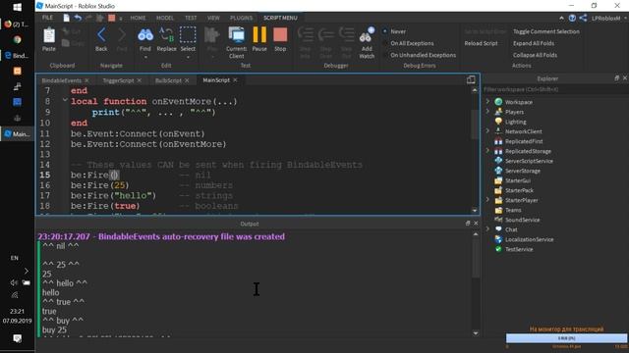The height and width of the screenshot is (353, 629).
Task: Click the LPRobloxM username
Action: coord(605,18)
